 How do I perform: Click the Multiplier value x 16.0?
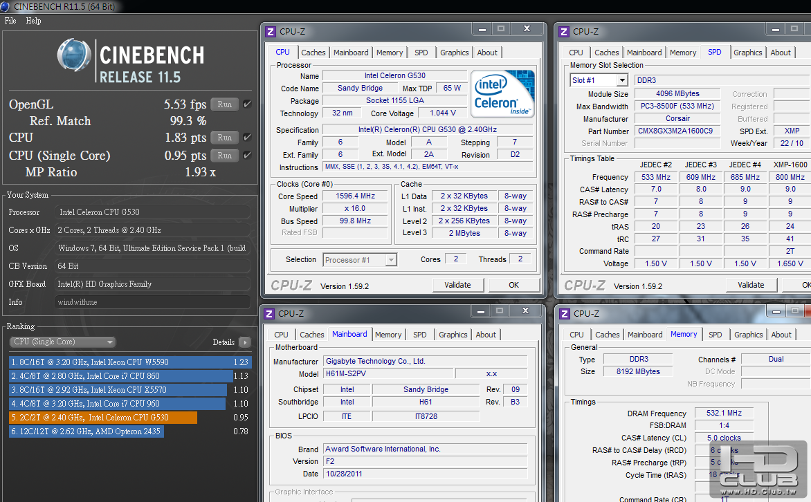355,208
